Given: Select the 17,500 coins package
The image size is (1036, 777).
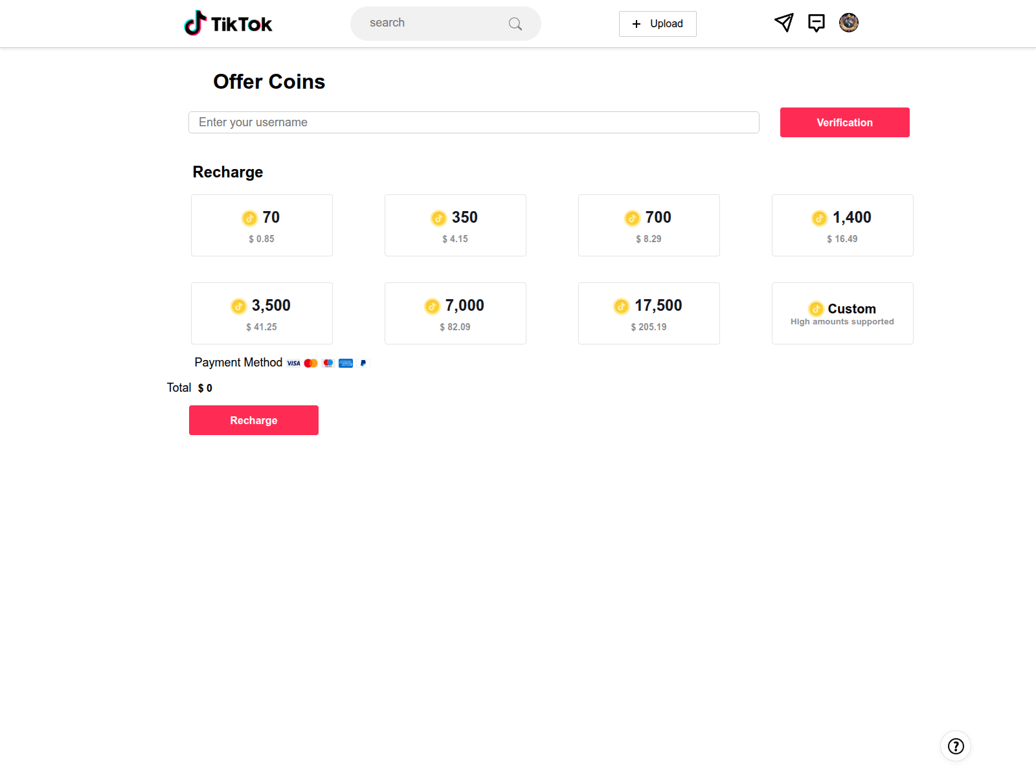Looking at the screenshot, I should pos(649,313).
